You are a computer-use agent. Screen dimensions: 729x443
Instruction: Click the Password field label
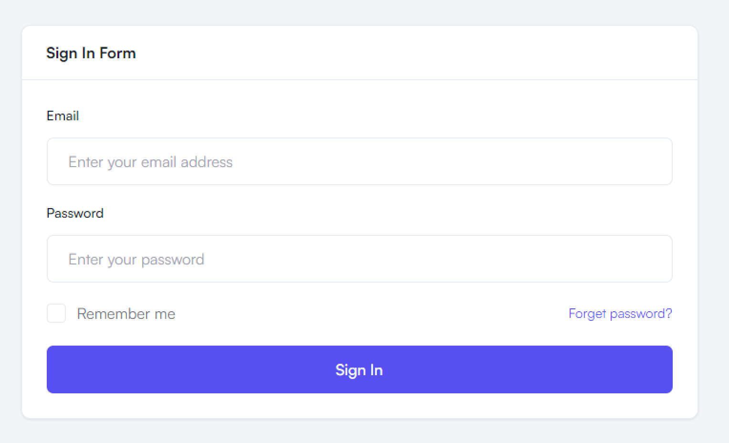pos(75,213)
